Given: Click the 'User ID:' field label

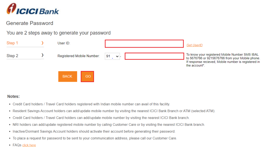Looking at the screenshot, I should tap(64, 43).
